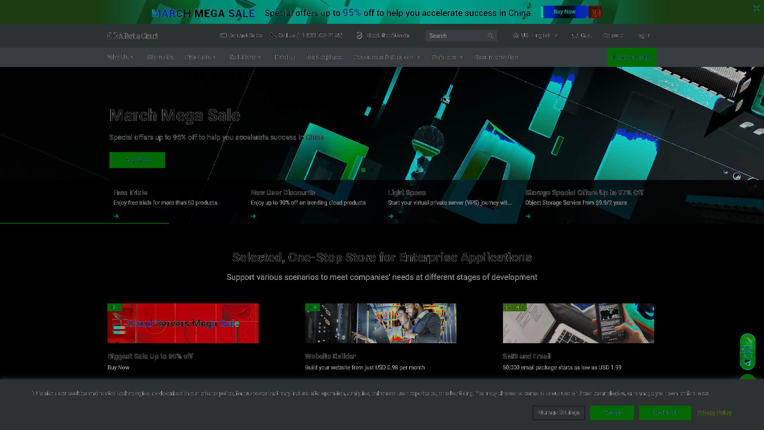
Task: Click the Log In link
Action: click(x=643, y=35)
